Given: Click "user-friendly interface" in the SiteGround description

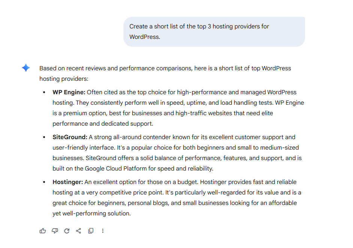Looking at the screenshot, I should click(84, 148).
